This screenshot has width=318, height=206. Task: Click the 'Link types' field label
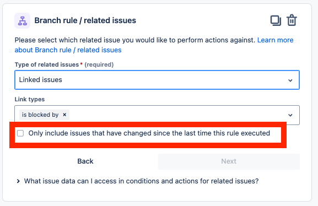click(30, 99)
